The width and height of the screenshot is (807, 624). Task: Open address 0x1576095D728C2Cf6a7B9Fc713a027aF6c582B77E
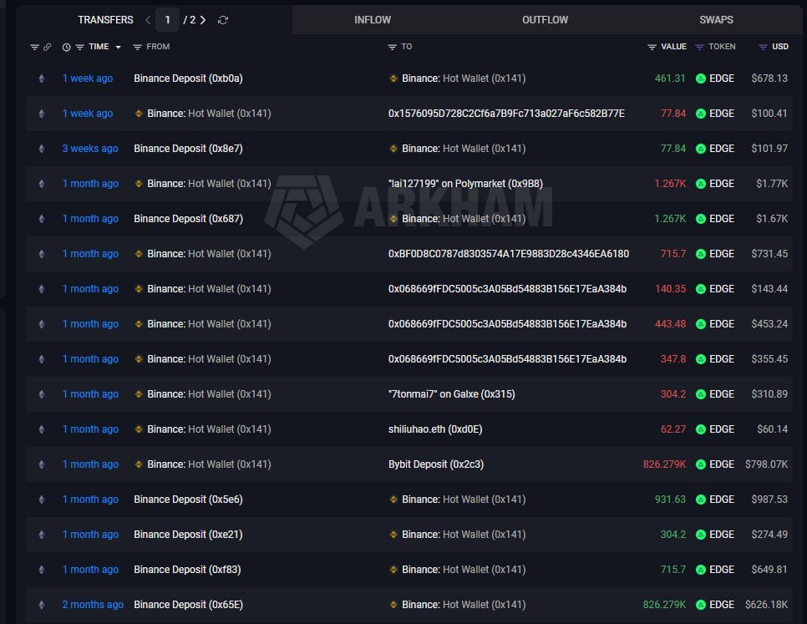tap(506, 114)
